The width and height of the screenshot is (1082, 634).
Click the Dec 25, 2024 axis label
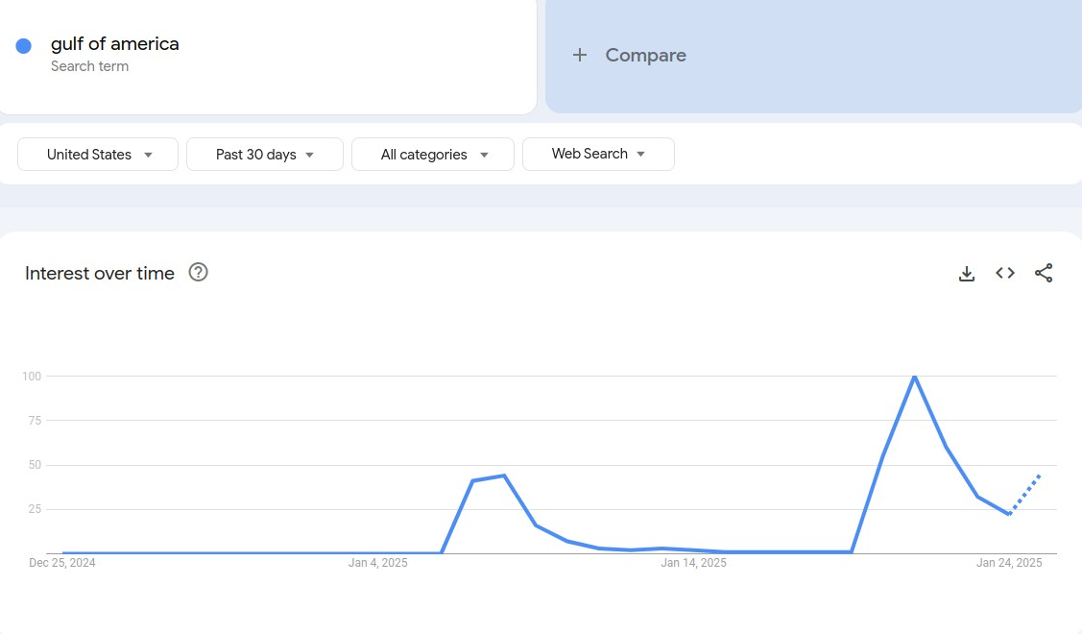pos(62,563)
